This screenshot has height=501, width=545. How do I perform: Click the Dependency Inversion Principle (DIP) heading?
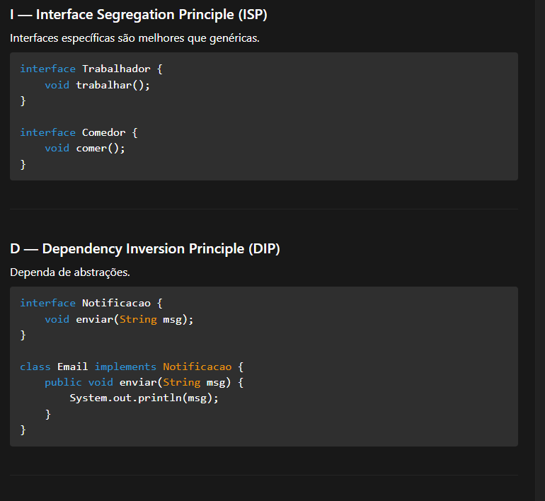[144, 248]
